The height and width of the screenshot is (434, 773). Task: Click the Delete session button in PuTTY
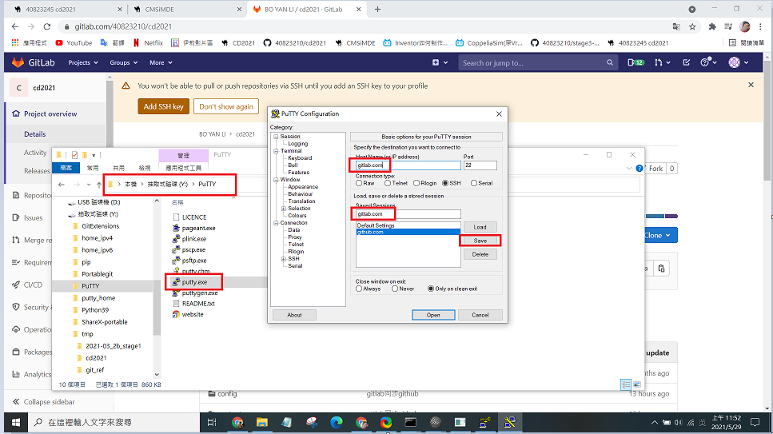pyautogui.click(x=480, y=254)
